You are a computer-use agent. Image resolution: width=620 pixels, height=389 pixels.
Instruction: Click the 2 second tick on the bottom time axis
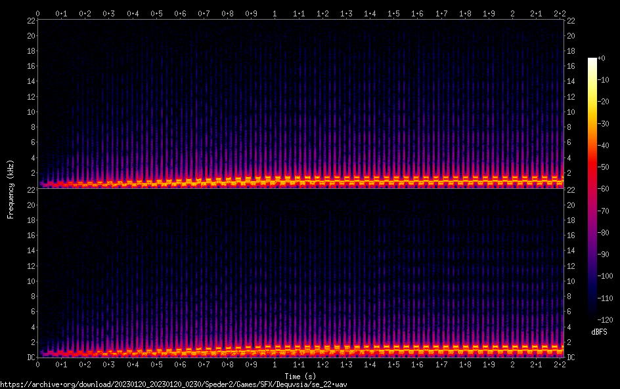tap(512, 365)
